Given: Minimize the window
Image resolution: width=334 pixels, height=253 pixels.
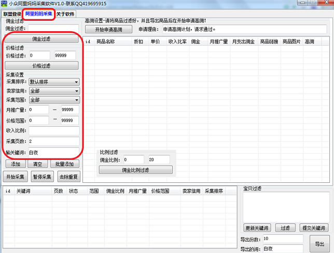Looking at the screenshot, I should 302,3.
